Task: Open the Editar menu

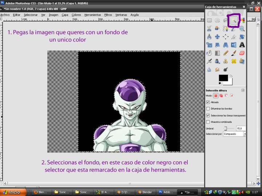Action: 16,15
